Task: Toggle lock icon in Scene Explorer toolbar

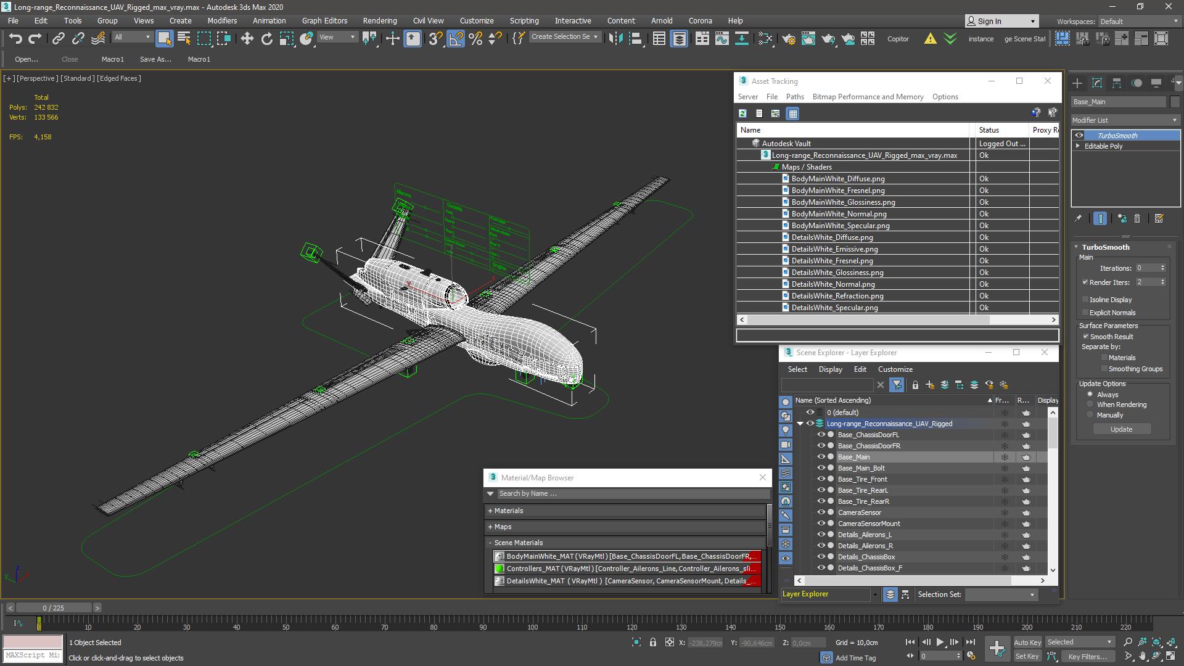Action: point(915,385)
